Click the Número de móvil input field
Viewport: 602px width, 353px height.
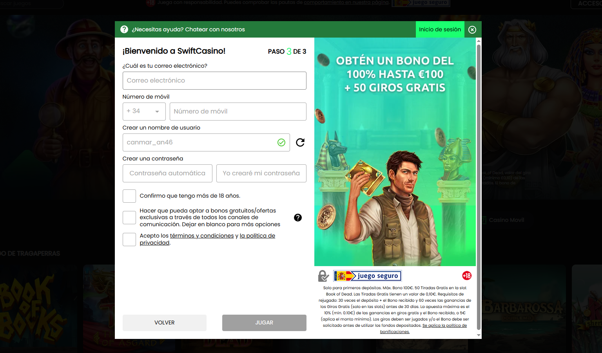pyautogui.click(x=238, y=112)
